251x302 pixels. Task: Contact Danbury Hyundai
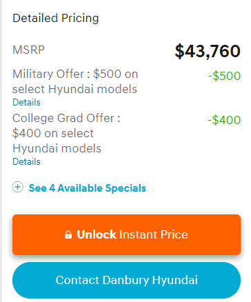[x=126, y=280]
